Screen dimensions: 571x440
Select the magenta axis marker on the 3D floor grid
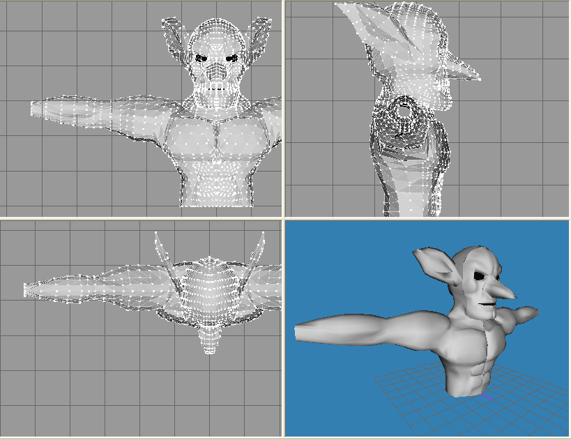486,397
